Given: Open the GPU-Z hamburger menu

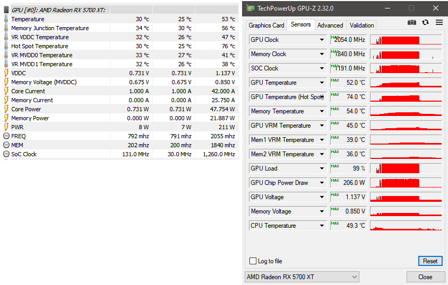Looking at the screenshot, I should 439,22.
